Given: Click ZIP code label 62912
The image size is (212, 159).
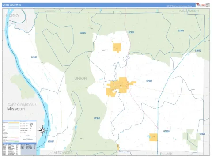Looking at the screenshot, I should click(x=198, y=51).
